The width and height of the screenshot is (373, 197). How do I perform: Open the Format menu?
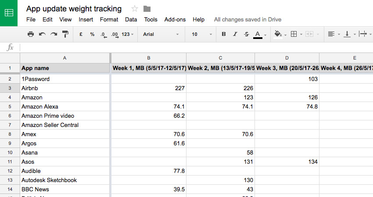pyautogui.click(x=109, y=19)
